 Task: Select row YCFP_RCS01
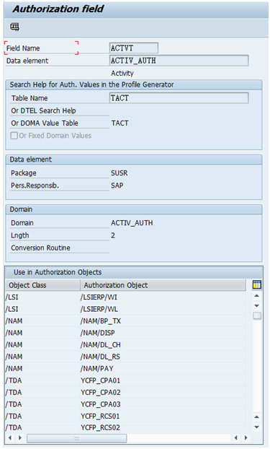(x=125, y=416)
